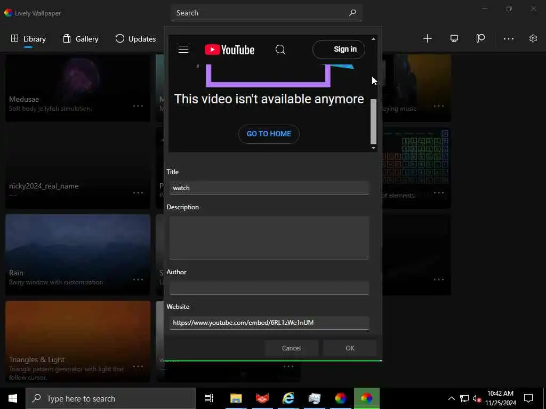This screenshot has height=409, width=546.
Task: Open options ellipsis for Rain wallpaper
Action: [138, 279]
